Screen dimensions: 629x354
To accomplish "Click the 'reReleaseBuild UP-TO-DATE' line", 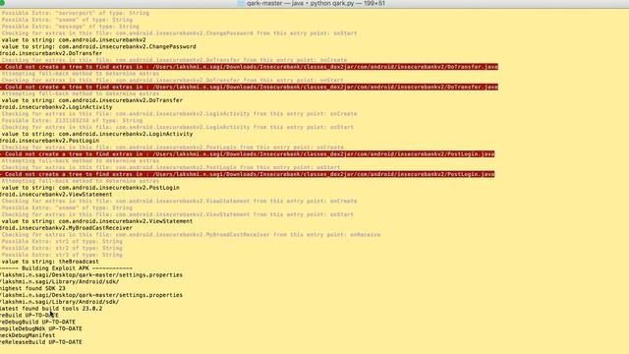I will pyautogui.click(x=41, y=342).
